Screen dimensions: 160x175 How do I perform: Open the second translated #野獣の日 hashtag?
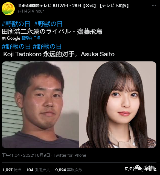[x=47, y=46]
